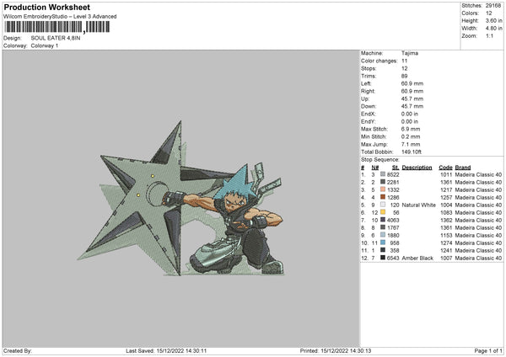Image resolution: width=506 pixels, height=357 pixels.
Task: Click thread code '1241' in stop row 11
Action: coord(446,250)
